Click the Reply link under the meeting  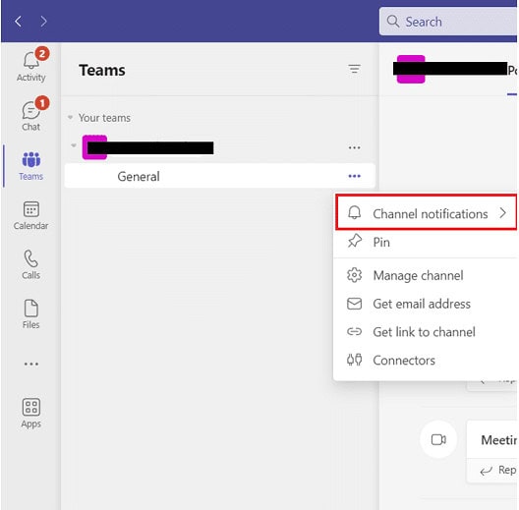[x=498, y=470]
